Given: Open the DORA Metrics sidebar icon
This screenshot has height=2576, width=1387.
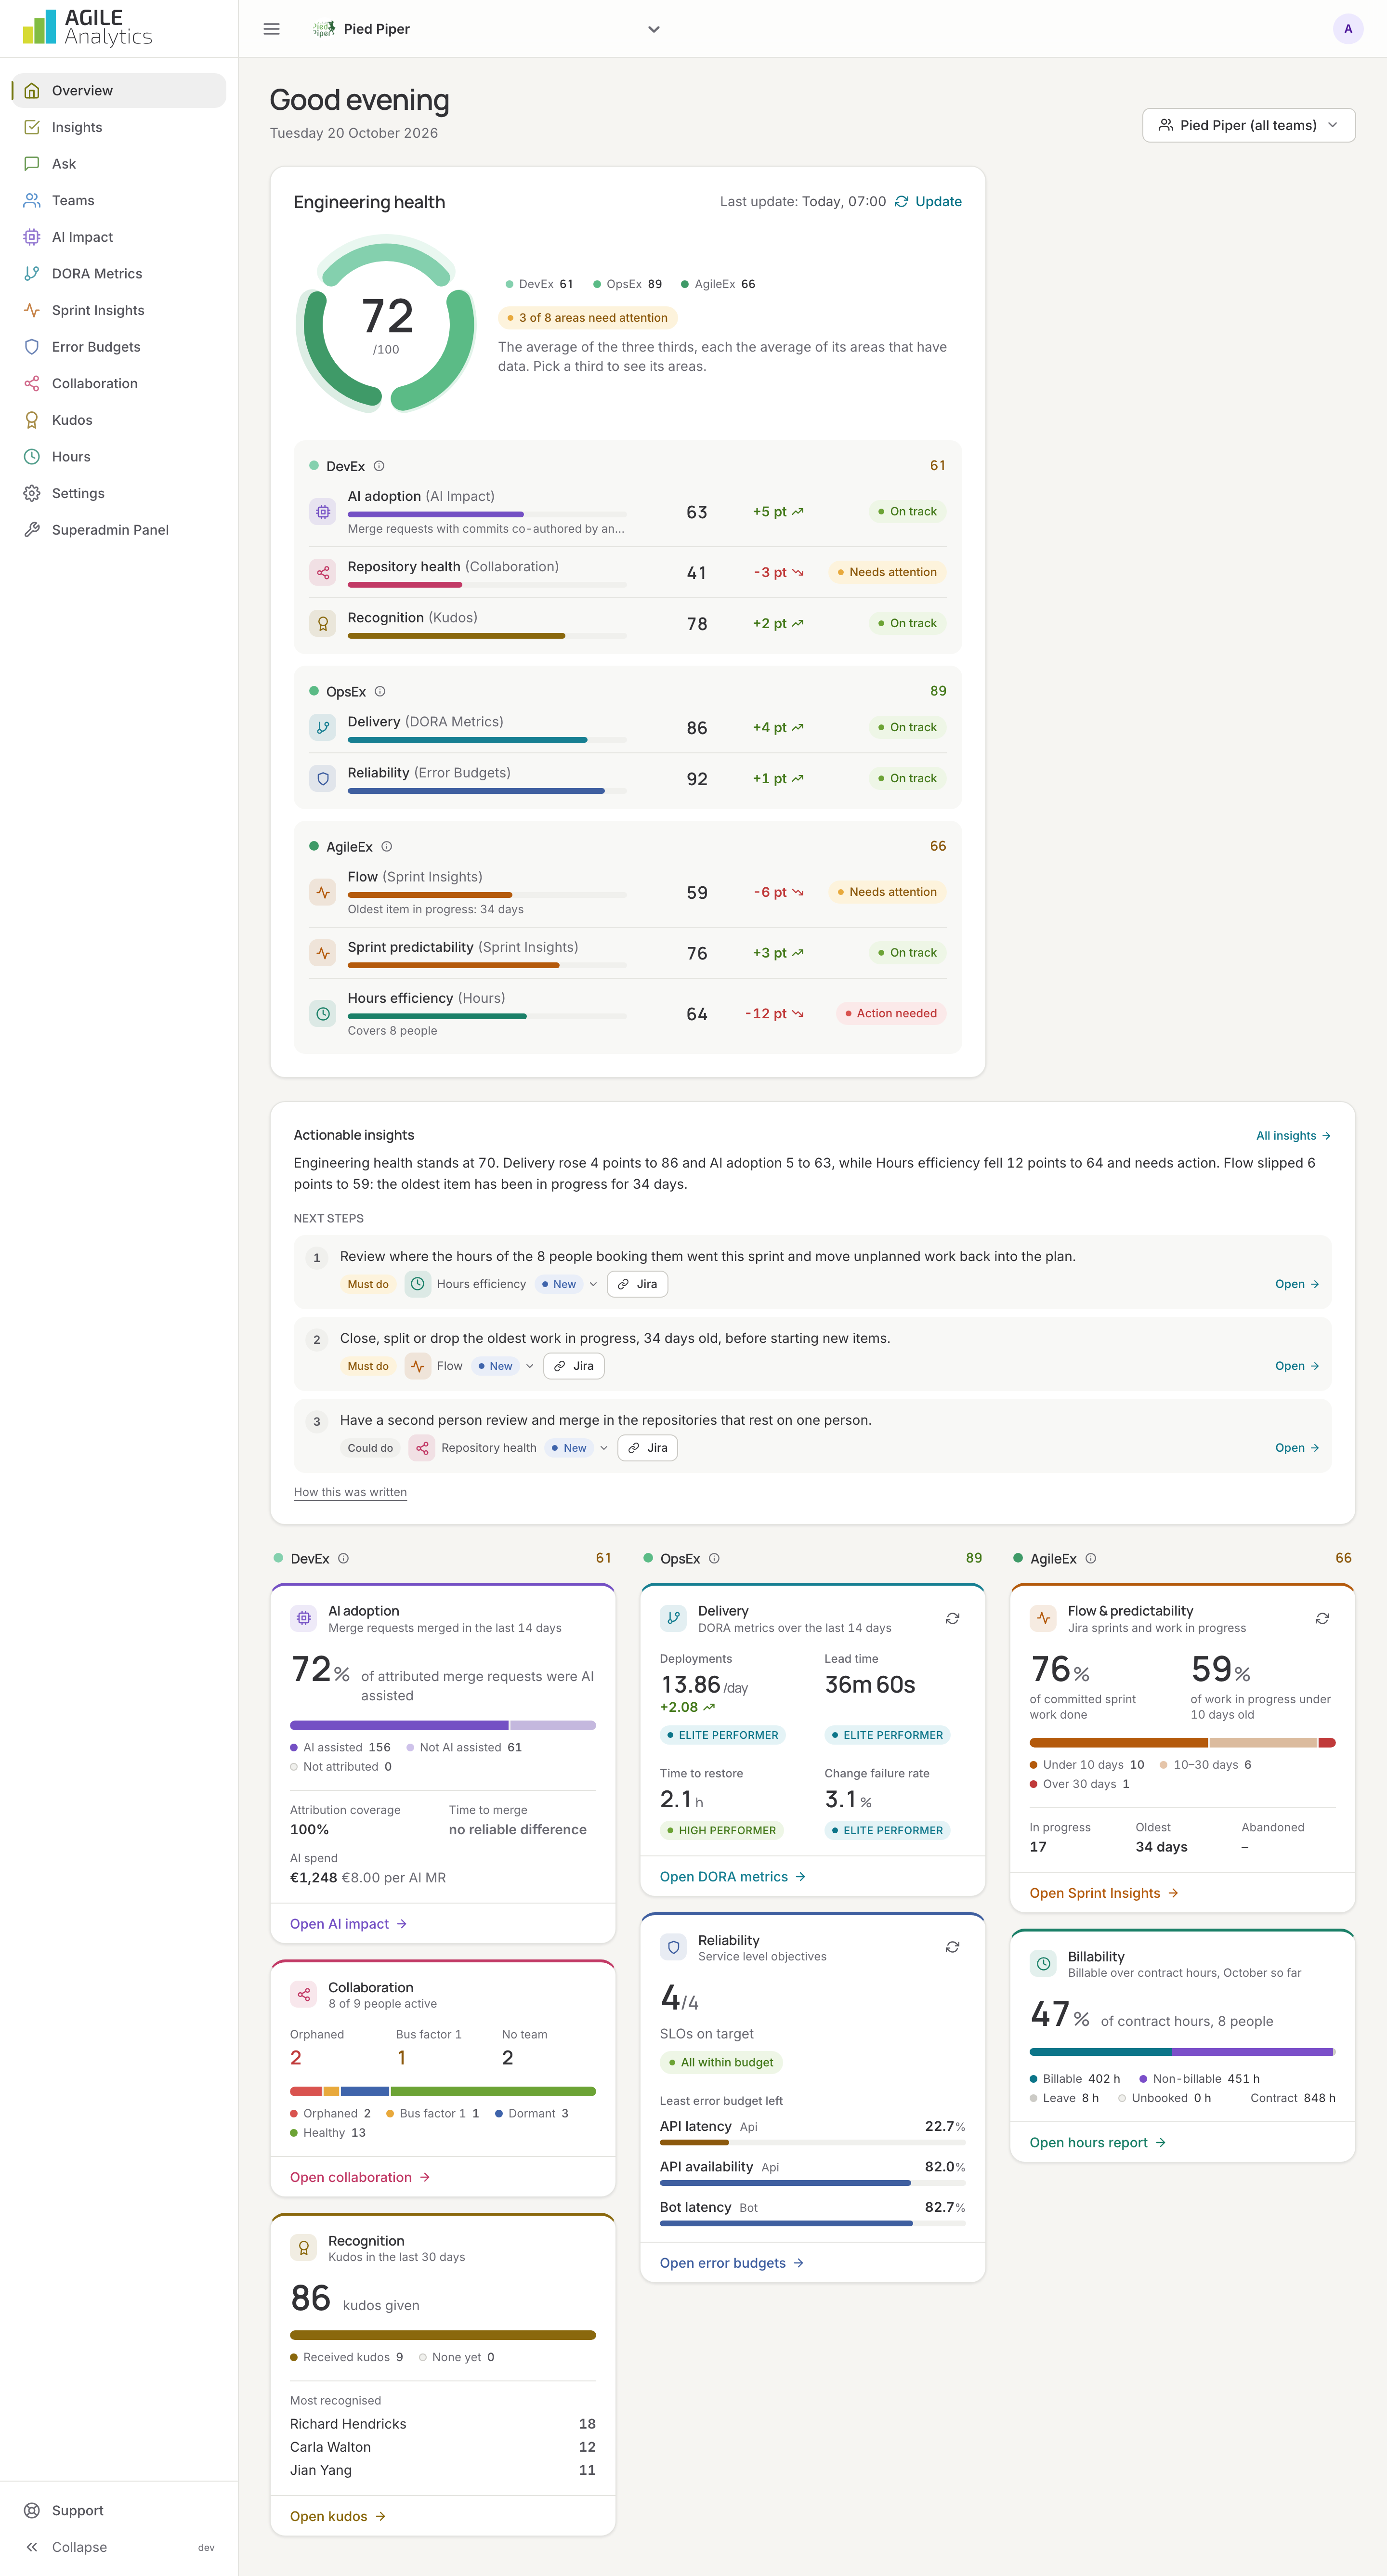Looking at the screenshot, I should (x=32, y=273).
